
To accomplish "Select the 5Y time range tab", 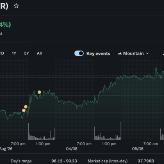I will coord(26,53).
